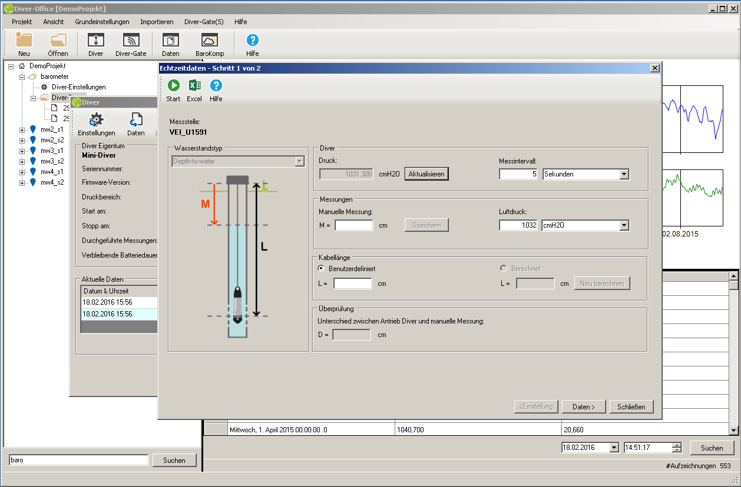
Task: Click the Schließen button
Action: (631, 406)
